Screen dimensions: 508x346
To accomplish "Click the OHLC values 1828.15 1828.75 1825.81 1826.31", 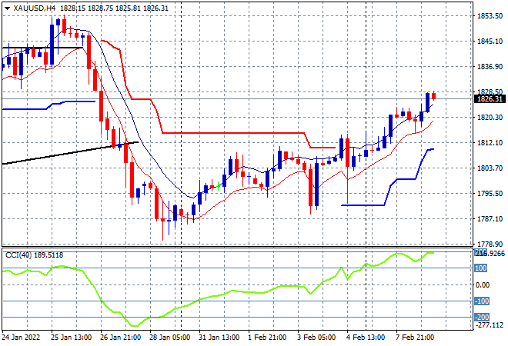I will [x=115, y=8].
